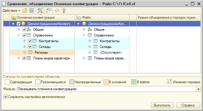Click the Изменен порядок arrows icon

[169, 82]
